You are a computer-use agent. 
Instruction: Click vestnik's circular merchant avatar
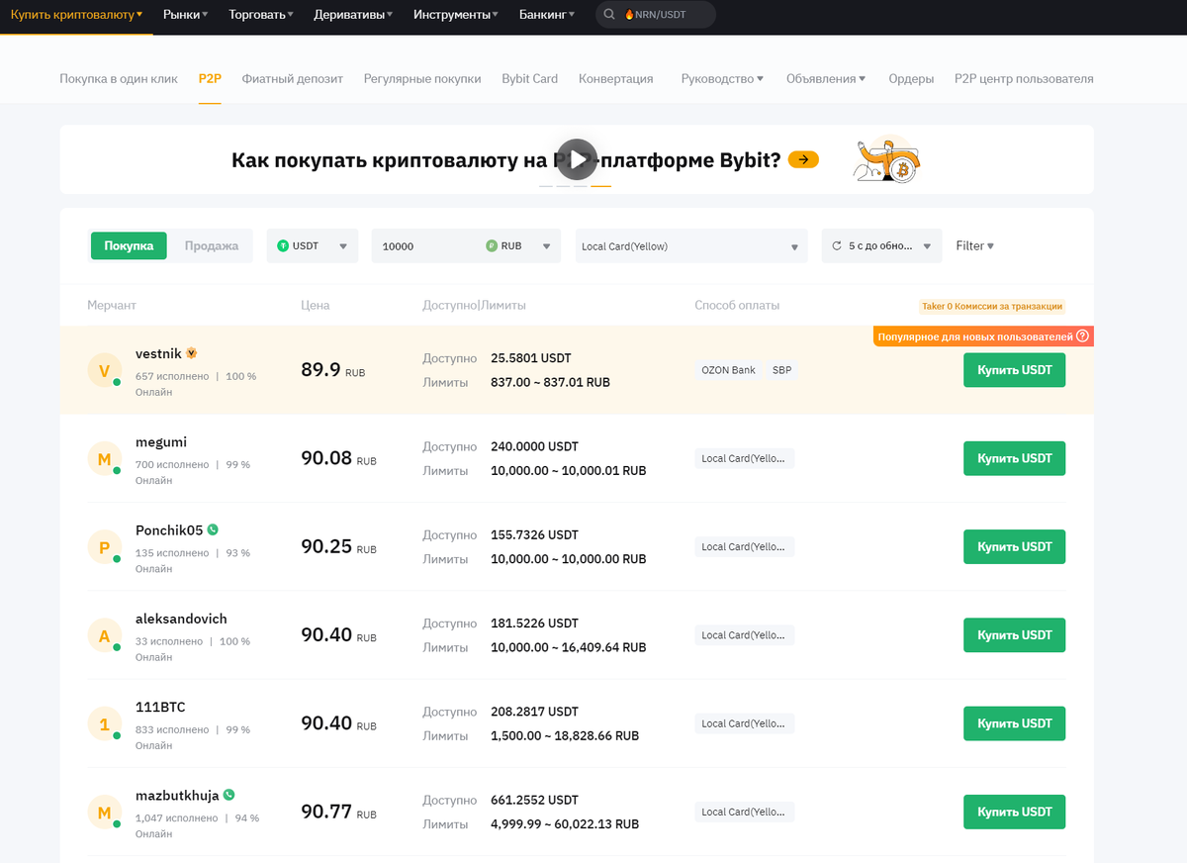pyautogui.click(x=105, y=368)
